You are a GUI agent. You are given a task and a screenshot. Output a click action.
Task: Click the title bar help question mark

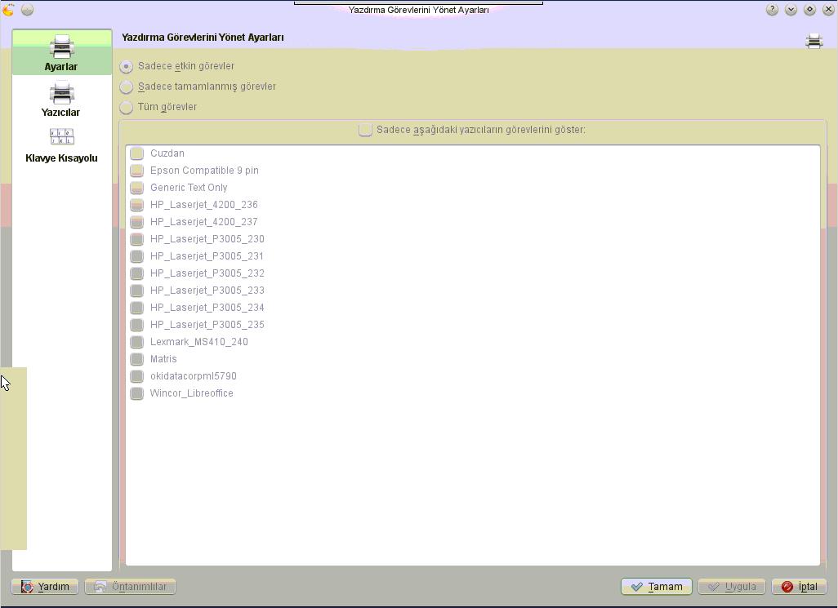pyautogui.click(x=772, y=10)
